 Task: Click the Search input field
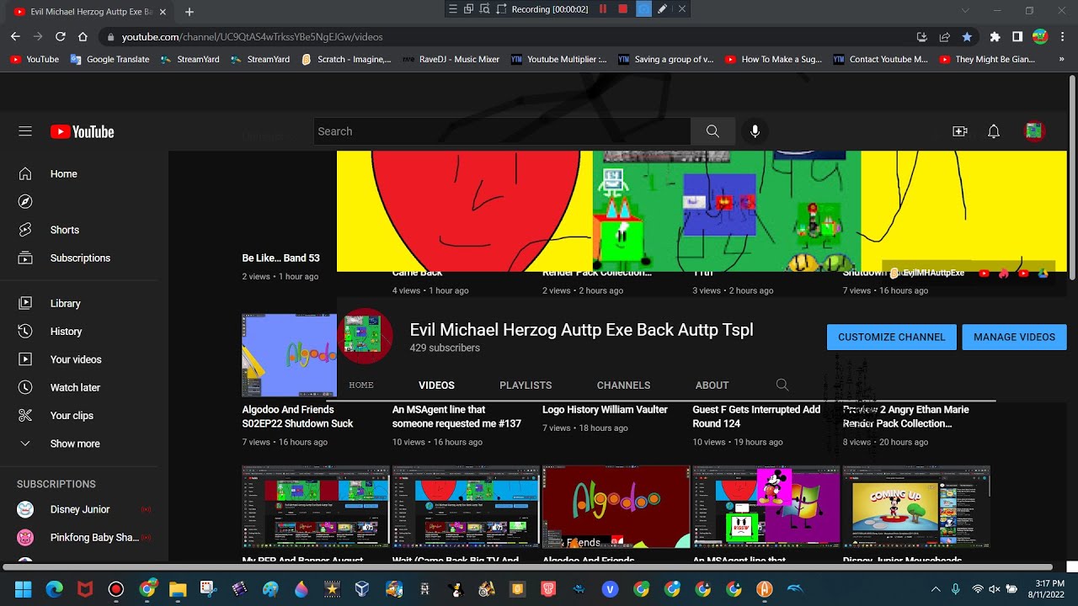pos(502,131)
